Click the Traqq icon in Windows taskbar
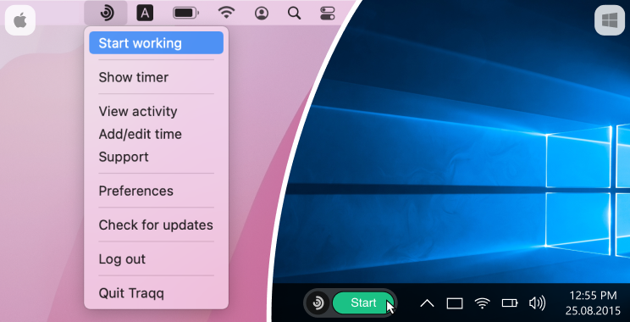Image resolution: width=630 pixels, height=322 pixels. (318, 303)
